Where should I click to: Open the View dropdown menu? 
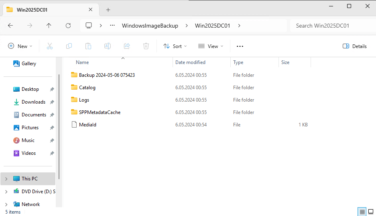211,46
